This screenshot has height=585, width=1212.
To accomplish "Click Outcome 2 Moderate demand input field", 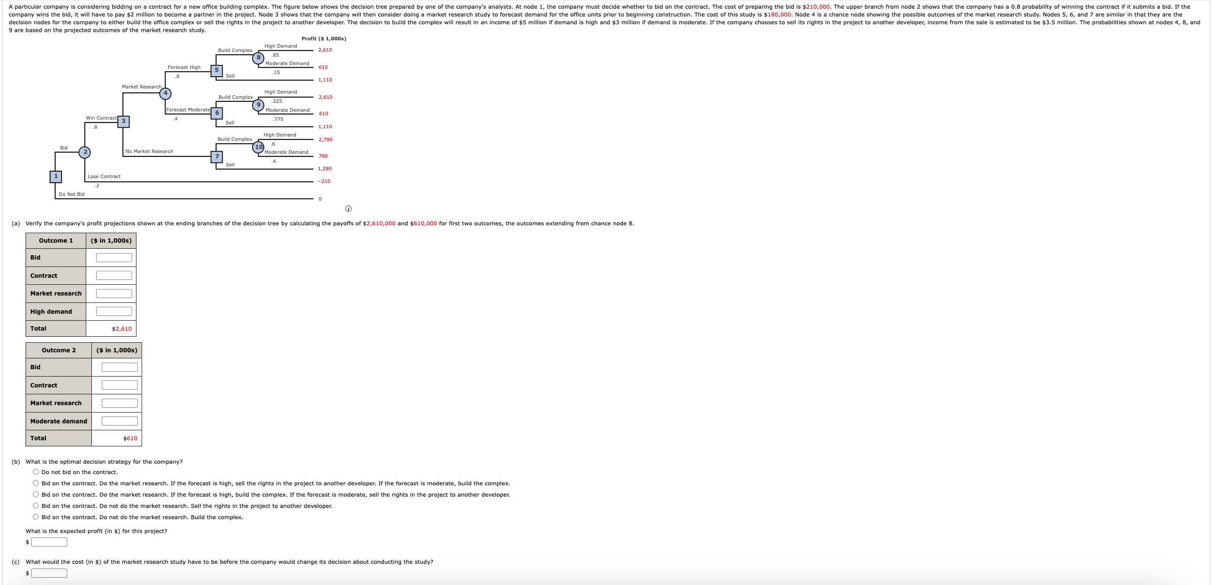I will coord(120,421).
